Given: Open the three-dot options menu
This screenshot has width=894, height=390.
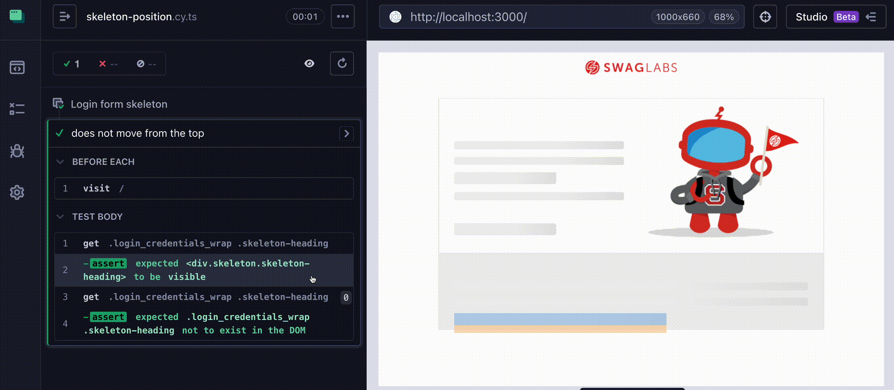Looking at the screenshot, I should [342, 17].
